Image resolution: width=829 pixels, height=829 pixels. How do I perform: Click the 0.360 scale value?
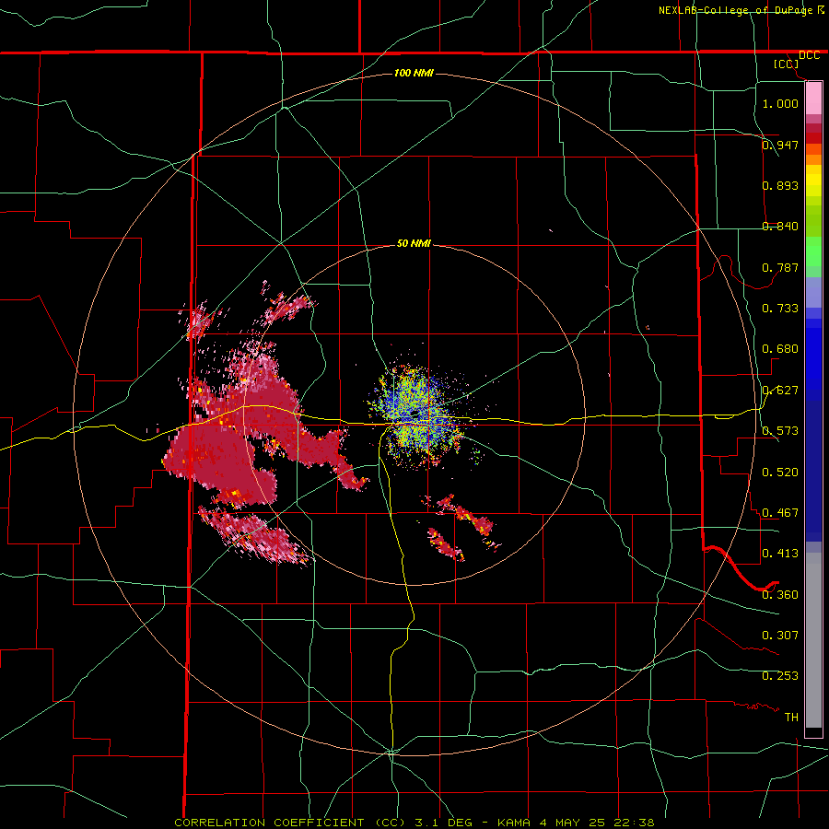click(780, 594)
